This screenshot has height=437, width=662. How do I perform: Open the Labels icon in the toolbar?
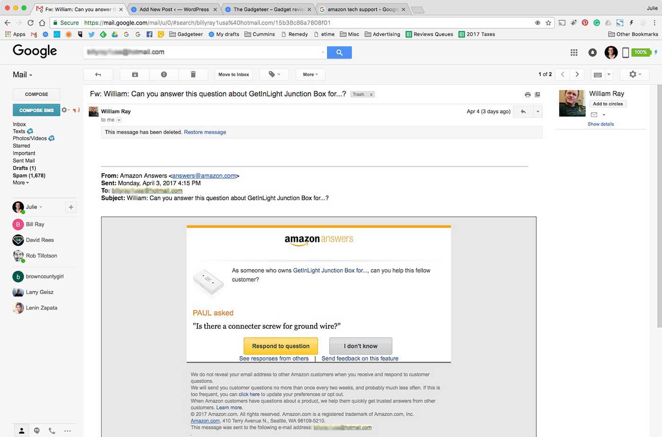(x=270, y=74)
